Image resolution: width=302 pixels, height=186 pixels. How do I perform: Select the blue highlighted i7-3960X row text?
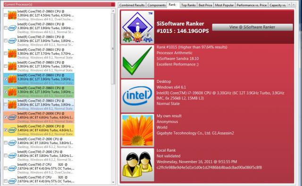[45, 79]
